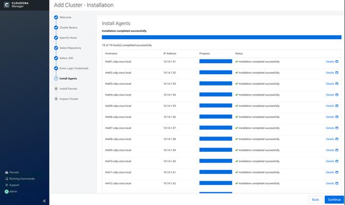This screenshot has height=205, width=345.
Task: Click details window icon for 10.14.1.57
Action: point(336,128)
